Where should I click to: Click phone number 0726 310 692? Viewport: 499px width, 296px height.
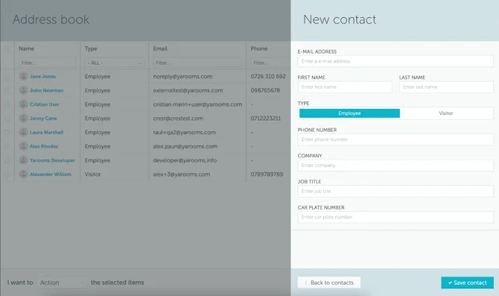click(x=268, y=77)
